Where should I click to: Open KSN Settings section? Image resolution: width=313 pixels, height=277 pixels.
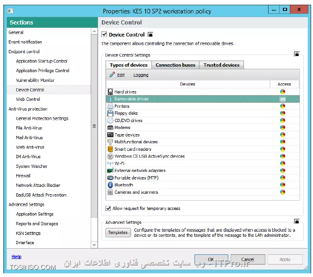[28, 233]
